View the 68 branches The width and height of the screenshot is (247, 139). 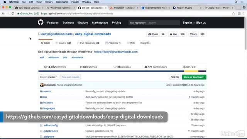[88, 67]
